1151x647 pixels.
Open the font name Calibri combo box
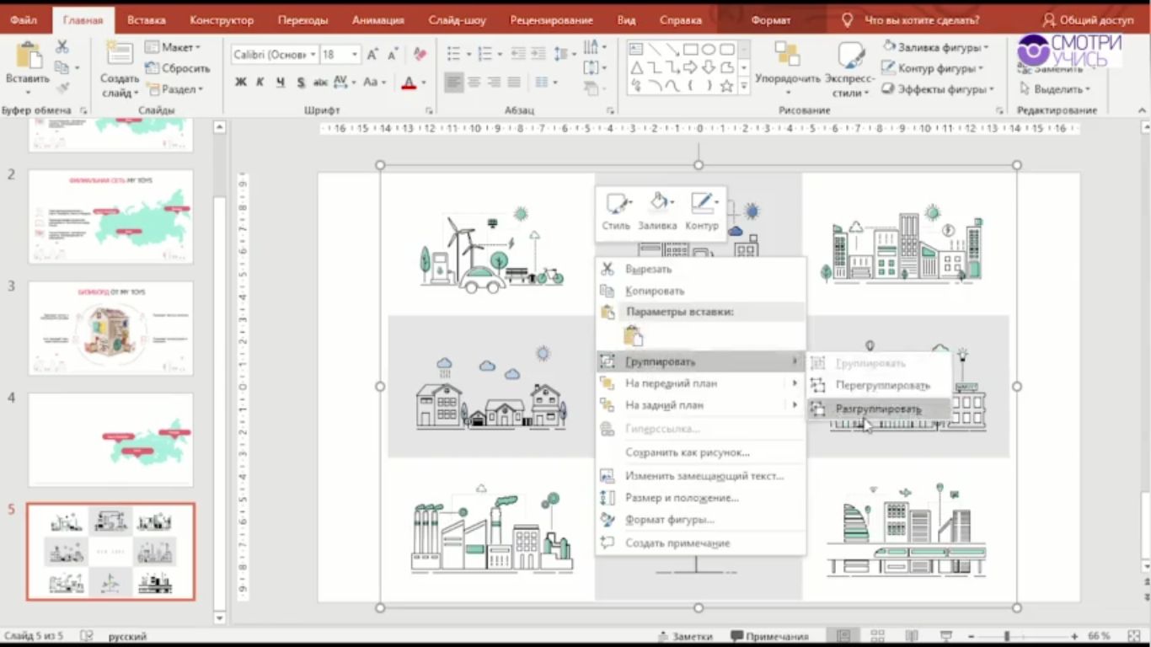click(x=275, y=55)
